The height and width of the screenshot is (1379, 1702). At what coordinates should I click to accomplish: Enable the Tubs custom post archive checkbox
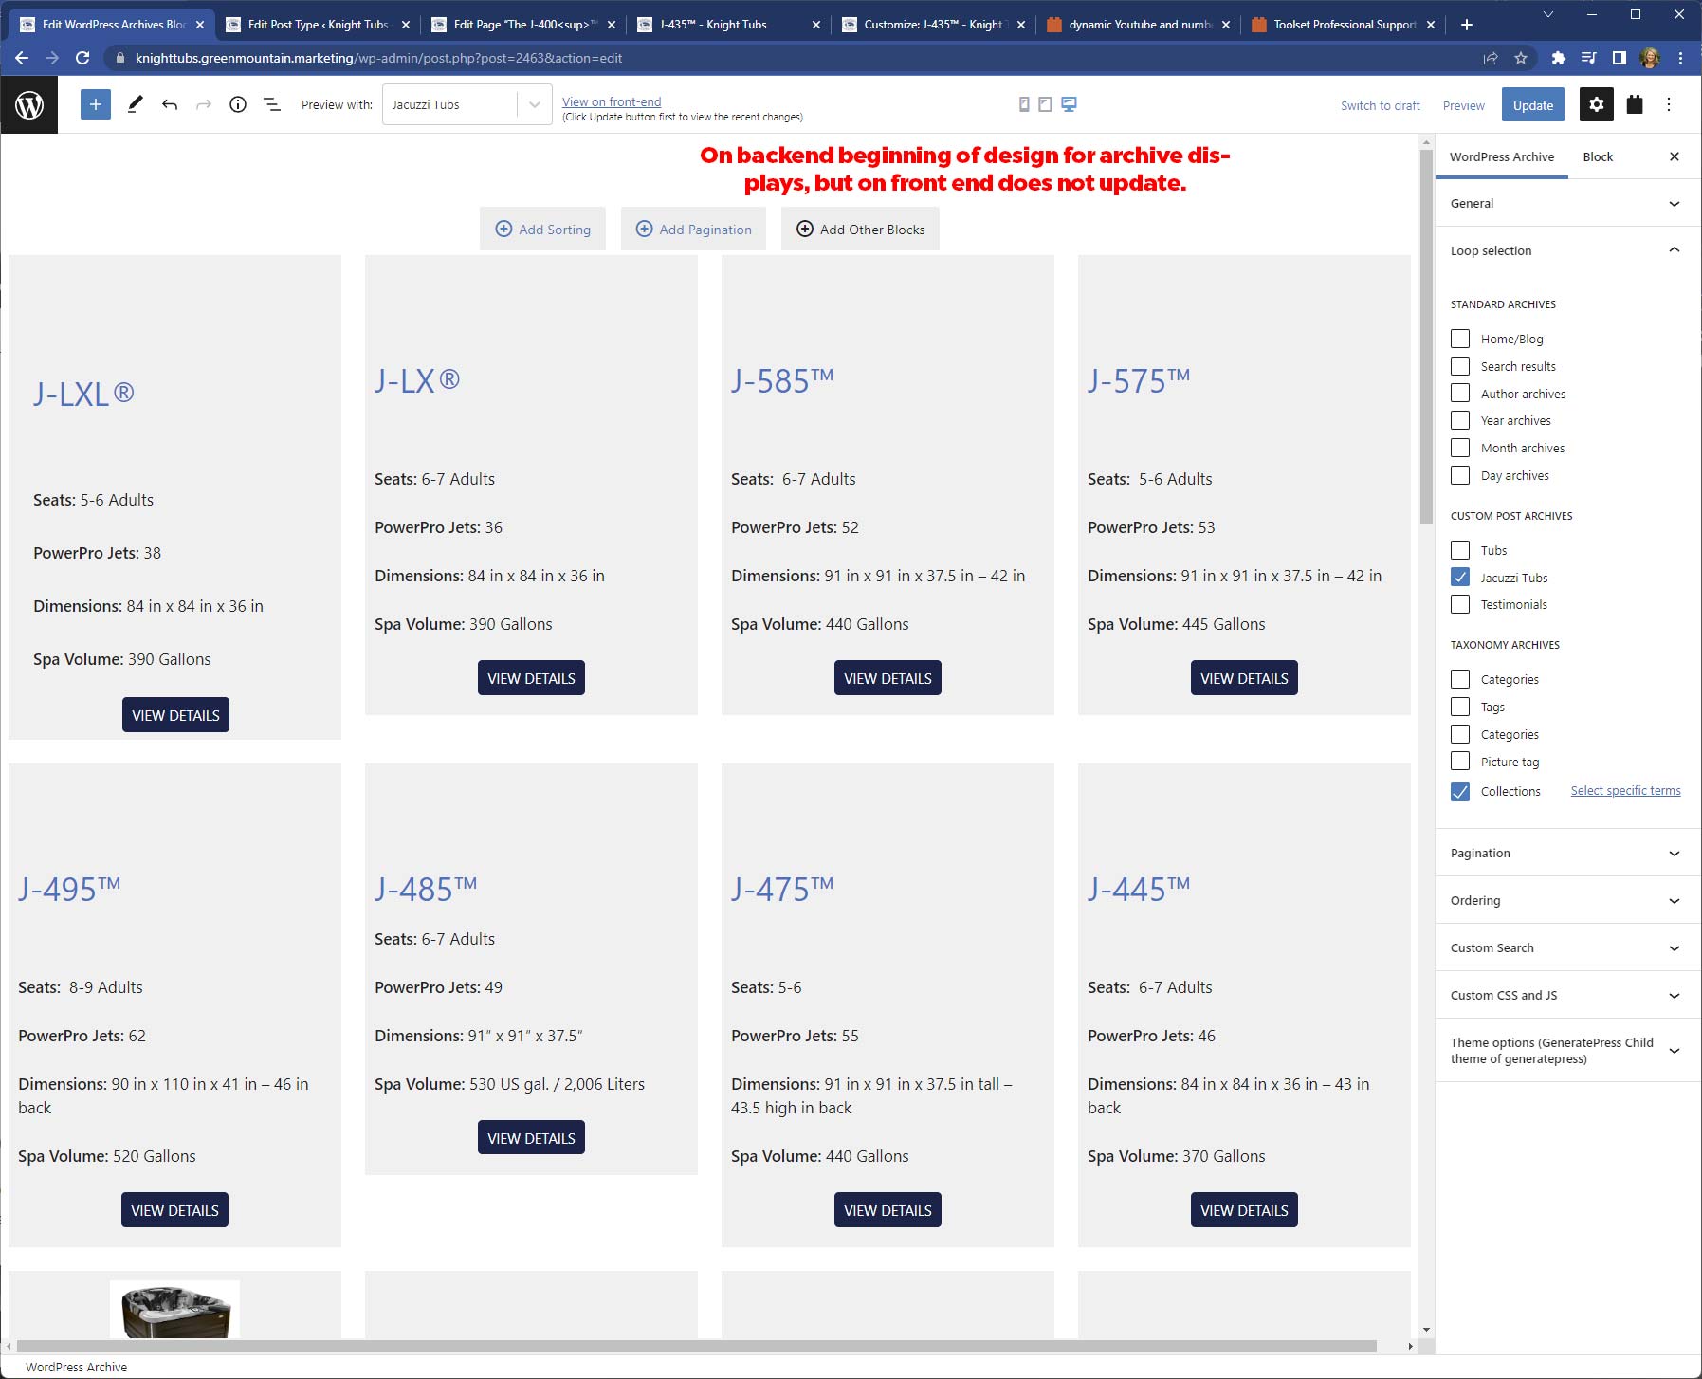click(x=1460, y=550)
